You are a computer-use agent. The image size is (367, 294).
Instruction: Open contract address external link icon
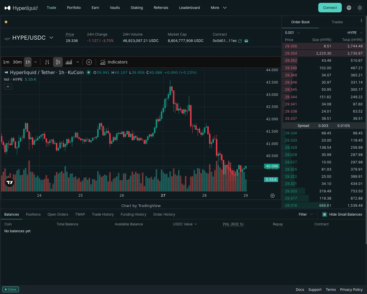coord(240,41)
